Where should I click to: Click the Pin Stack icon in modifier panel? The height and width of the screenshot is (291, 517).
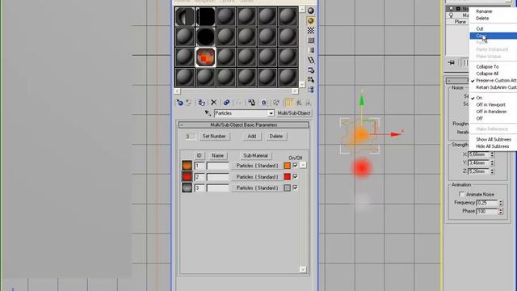pyautogui.click(x=452, y=62)
